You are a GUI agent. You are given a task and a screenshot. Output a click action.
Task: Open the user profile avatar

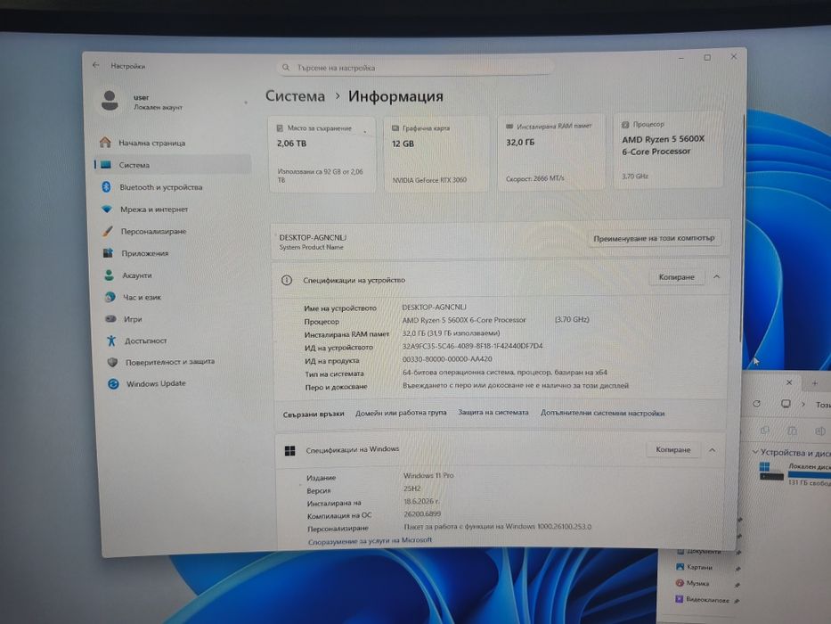point(110,100)
